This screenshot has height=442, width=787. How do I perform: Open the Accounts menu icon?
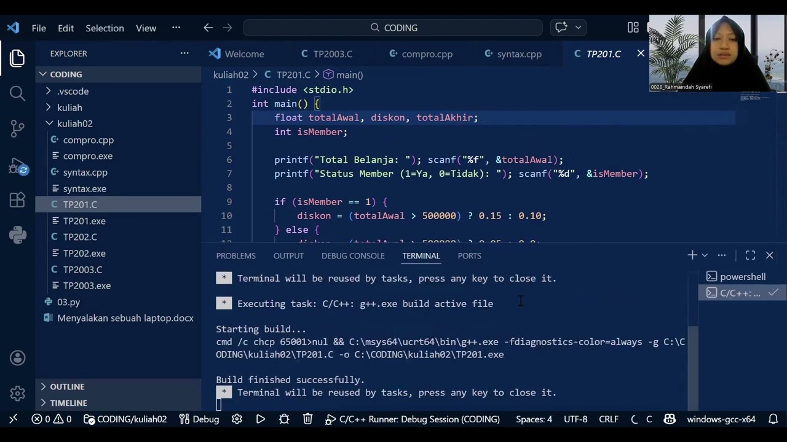coord(17,358)
